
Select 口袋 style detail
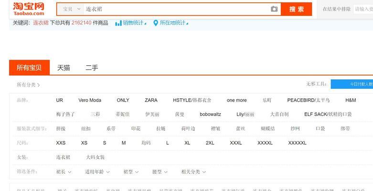[x=320, y=128]
